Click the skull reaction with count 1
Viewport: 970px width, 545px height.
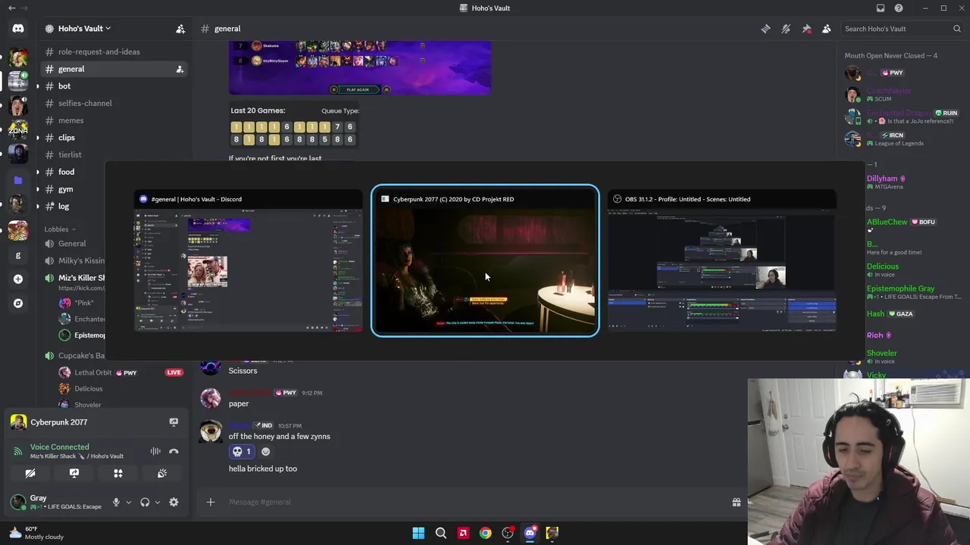coord(242,452)
